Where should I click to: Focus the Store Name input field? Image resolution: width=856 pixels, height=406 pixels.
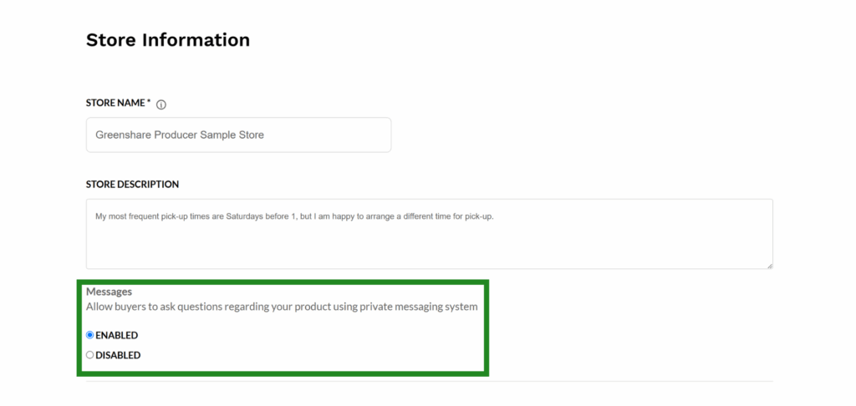click(238, 134)
